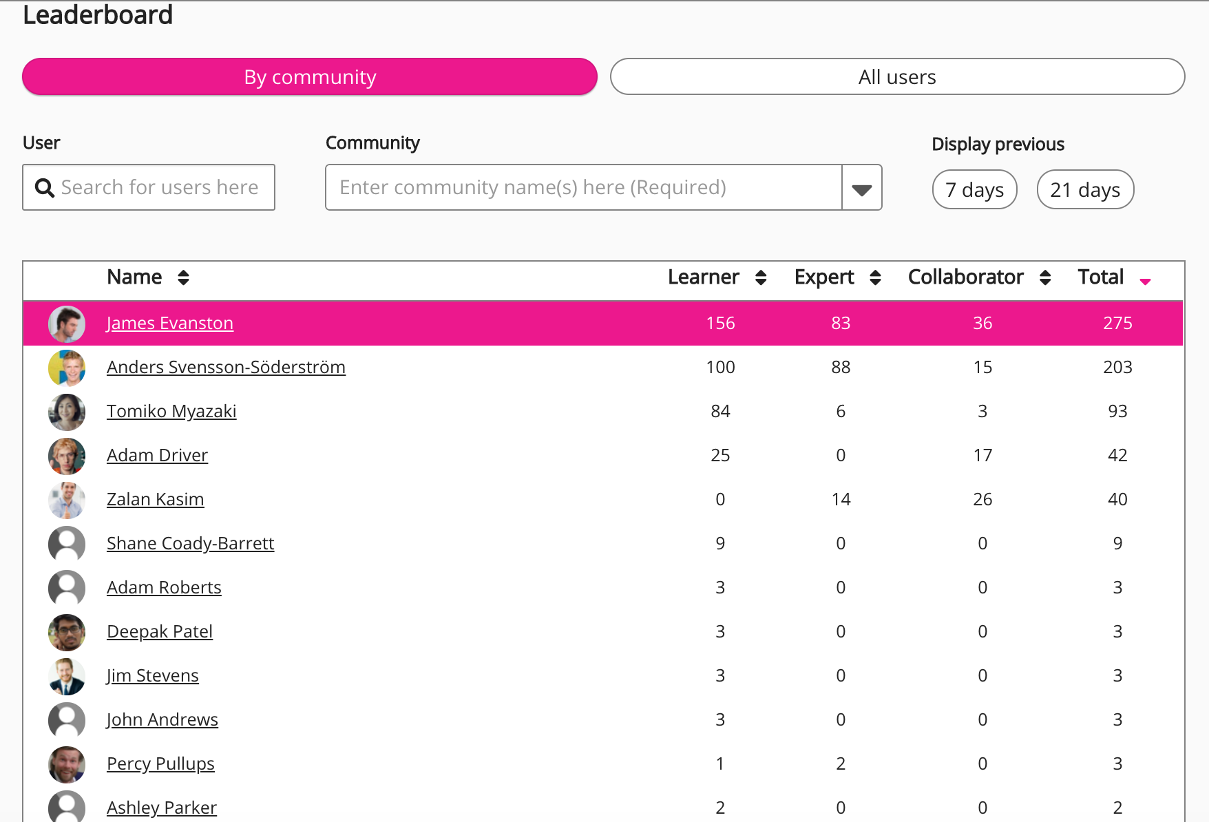Expand the Community dropdown arrow

(x=861, y=188)
